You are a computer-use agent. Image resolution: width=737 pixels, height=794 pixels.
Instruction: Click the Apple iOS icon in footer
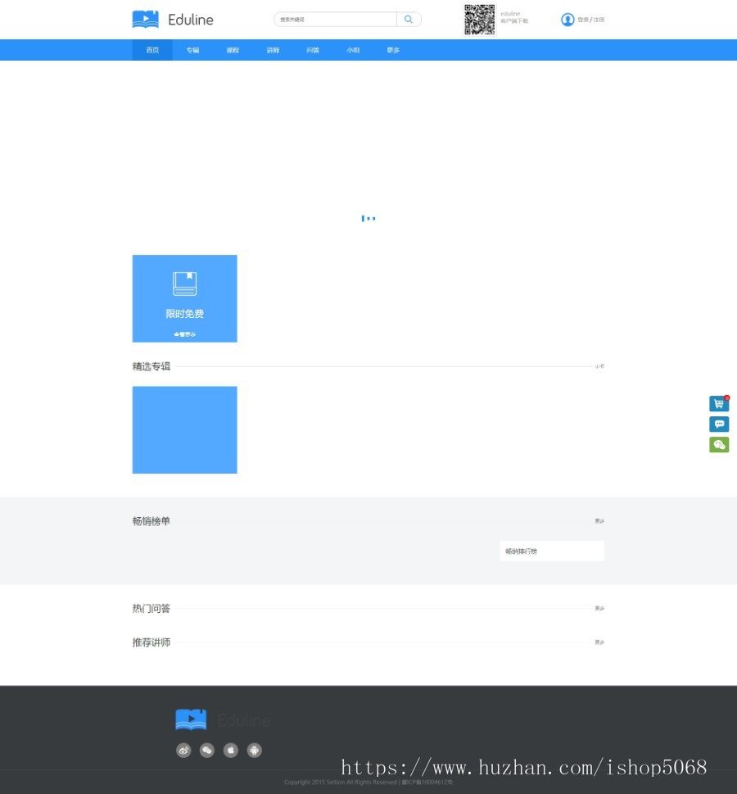point(231,750)
